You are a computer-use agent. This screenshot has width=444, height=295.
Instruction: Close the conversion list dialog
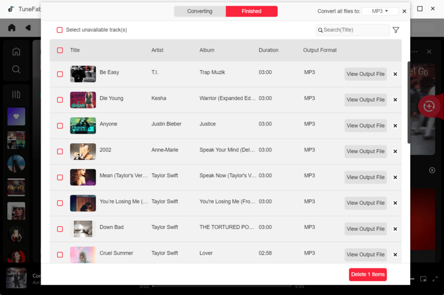405,11
